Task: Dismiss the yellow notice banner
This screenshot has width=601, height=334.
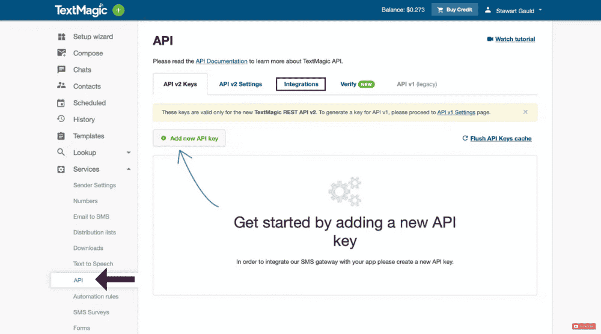Action: (525, 112)
